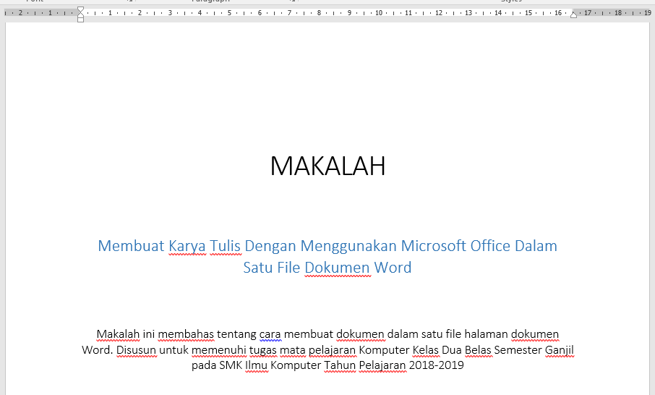Viewport: 655px width, 395px height.
Task: Click the blue word "Word" in subtitle
Action: point(393,268)
